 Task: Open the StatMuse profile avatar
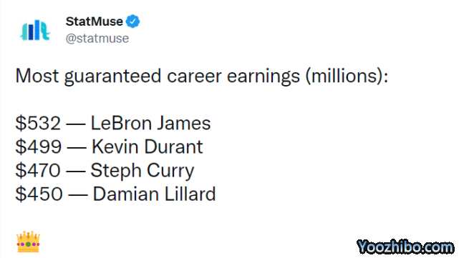point(35,30)
